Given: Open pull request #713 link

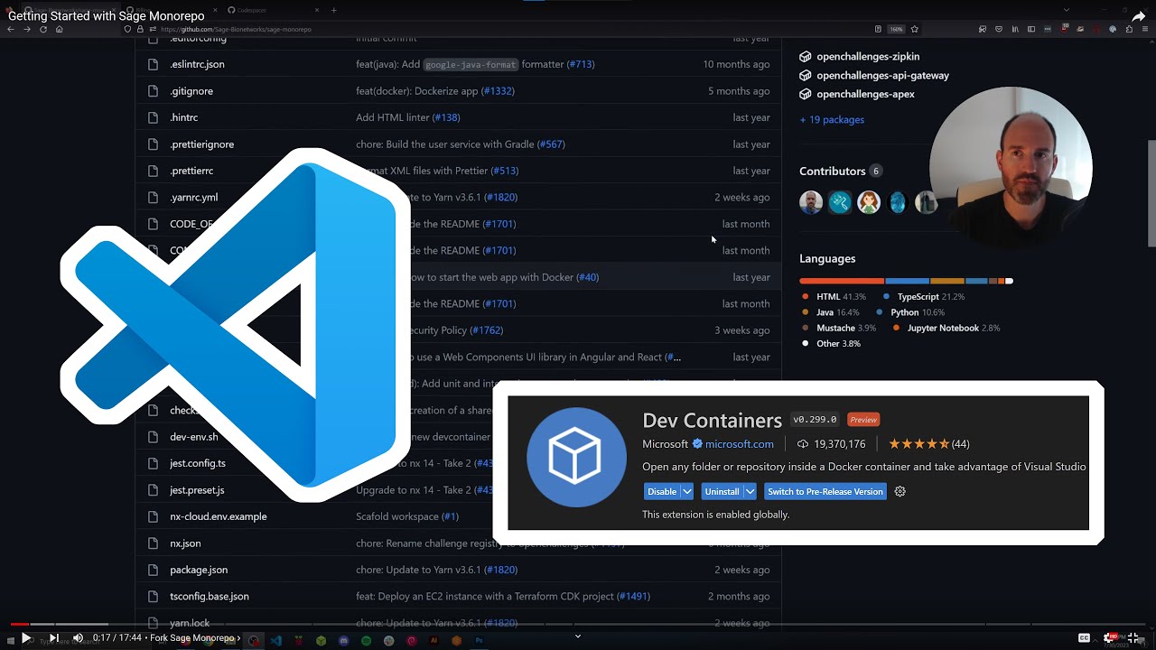Looking at the screenshot, I should tap(581, 64).
